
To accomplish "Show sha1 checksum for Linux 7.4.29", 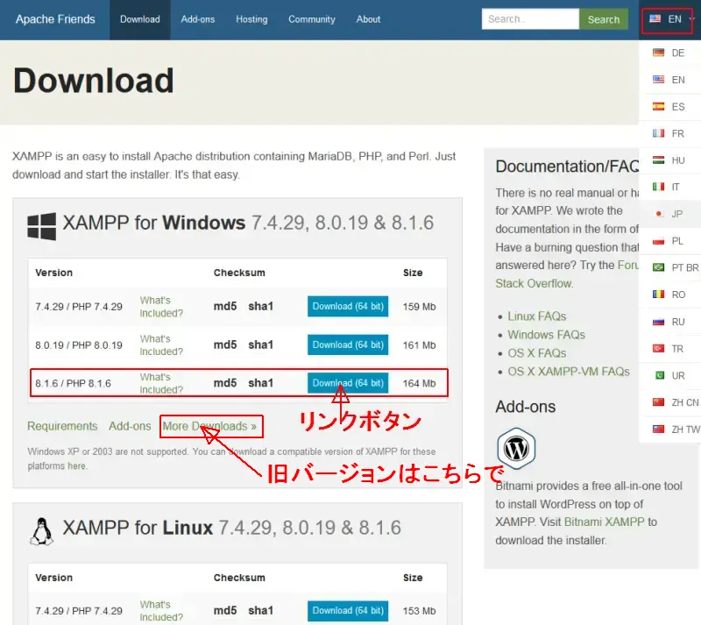I will (260, 611).
